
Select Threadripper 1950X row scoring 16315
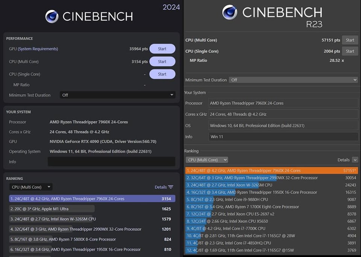tap(272, 192)
